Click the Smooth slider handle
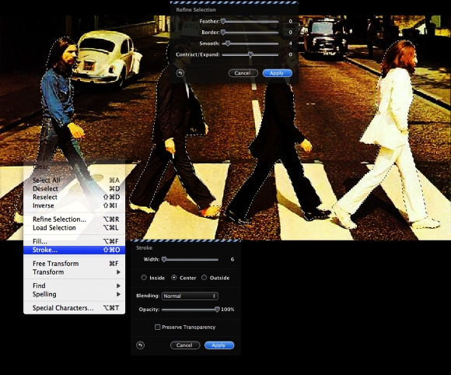 pyautogui.click(x=228, y=43)
